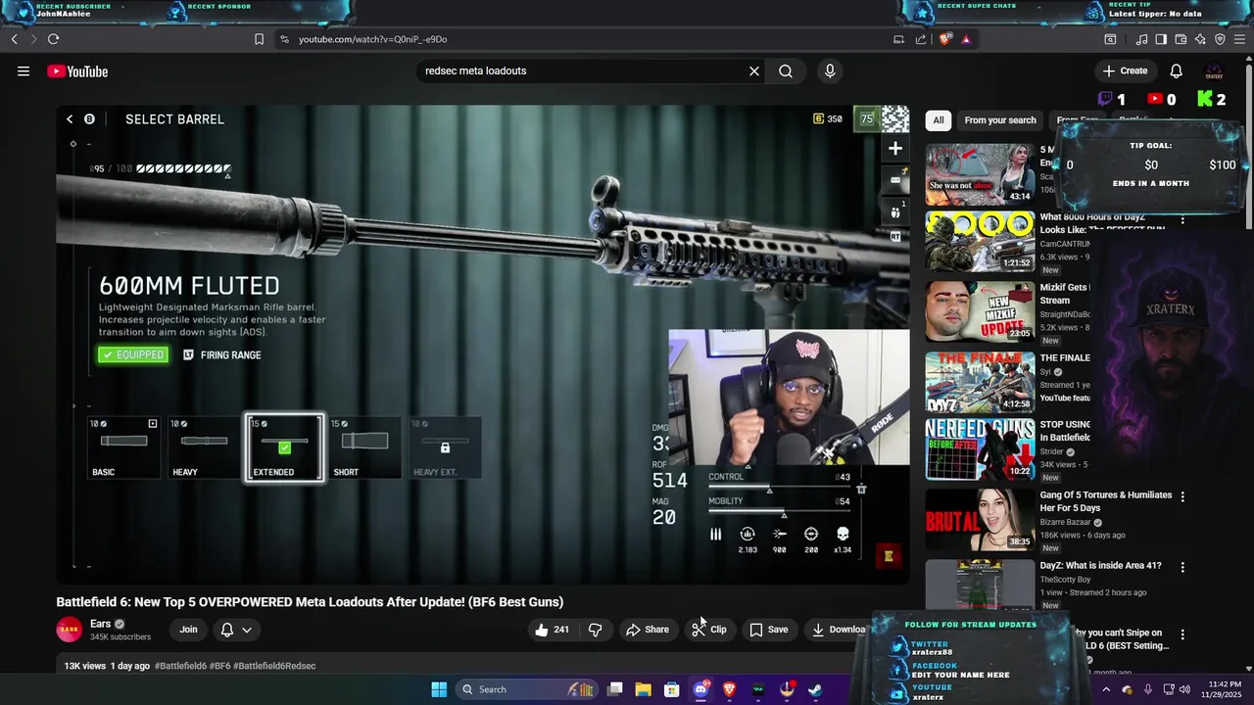
Task: Open the Ears channel name link
Action: (x=100, y=624)
